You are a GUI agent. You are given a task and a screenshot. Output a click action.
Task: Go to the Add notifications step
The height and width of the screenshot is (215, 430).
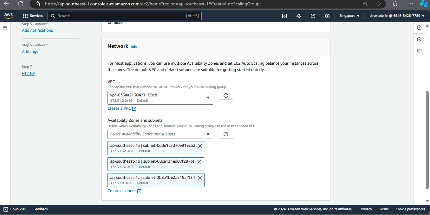point(37,30)
